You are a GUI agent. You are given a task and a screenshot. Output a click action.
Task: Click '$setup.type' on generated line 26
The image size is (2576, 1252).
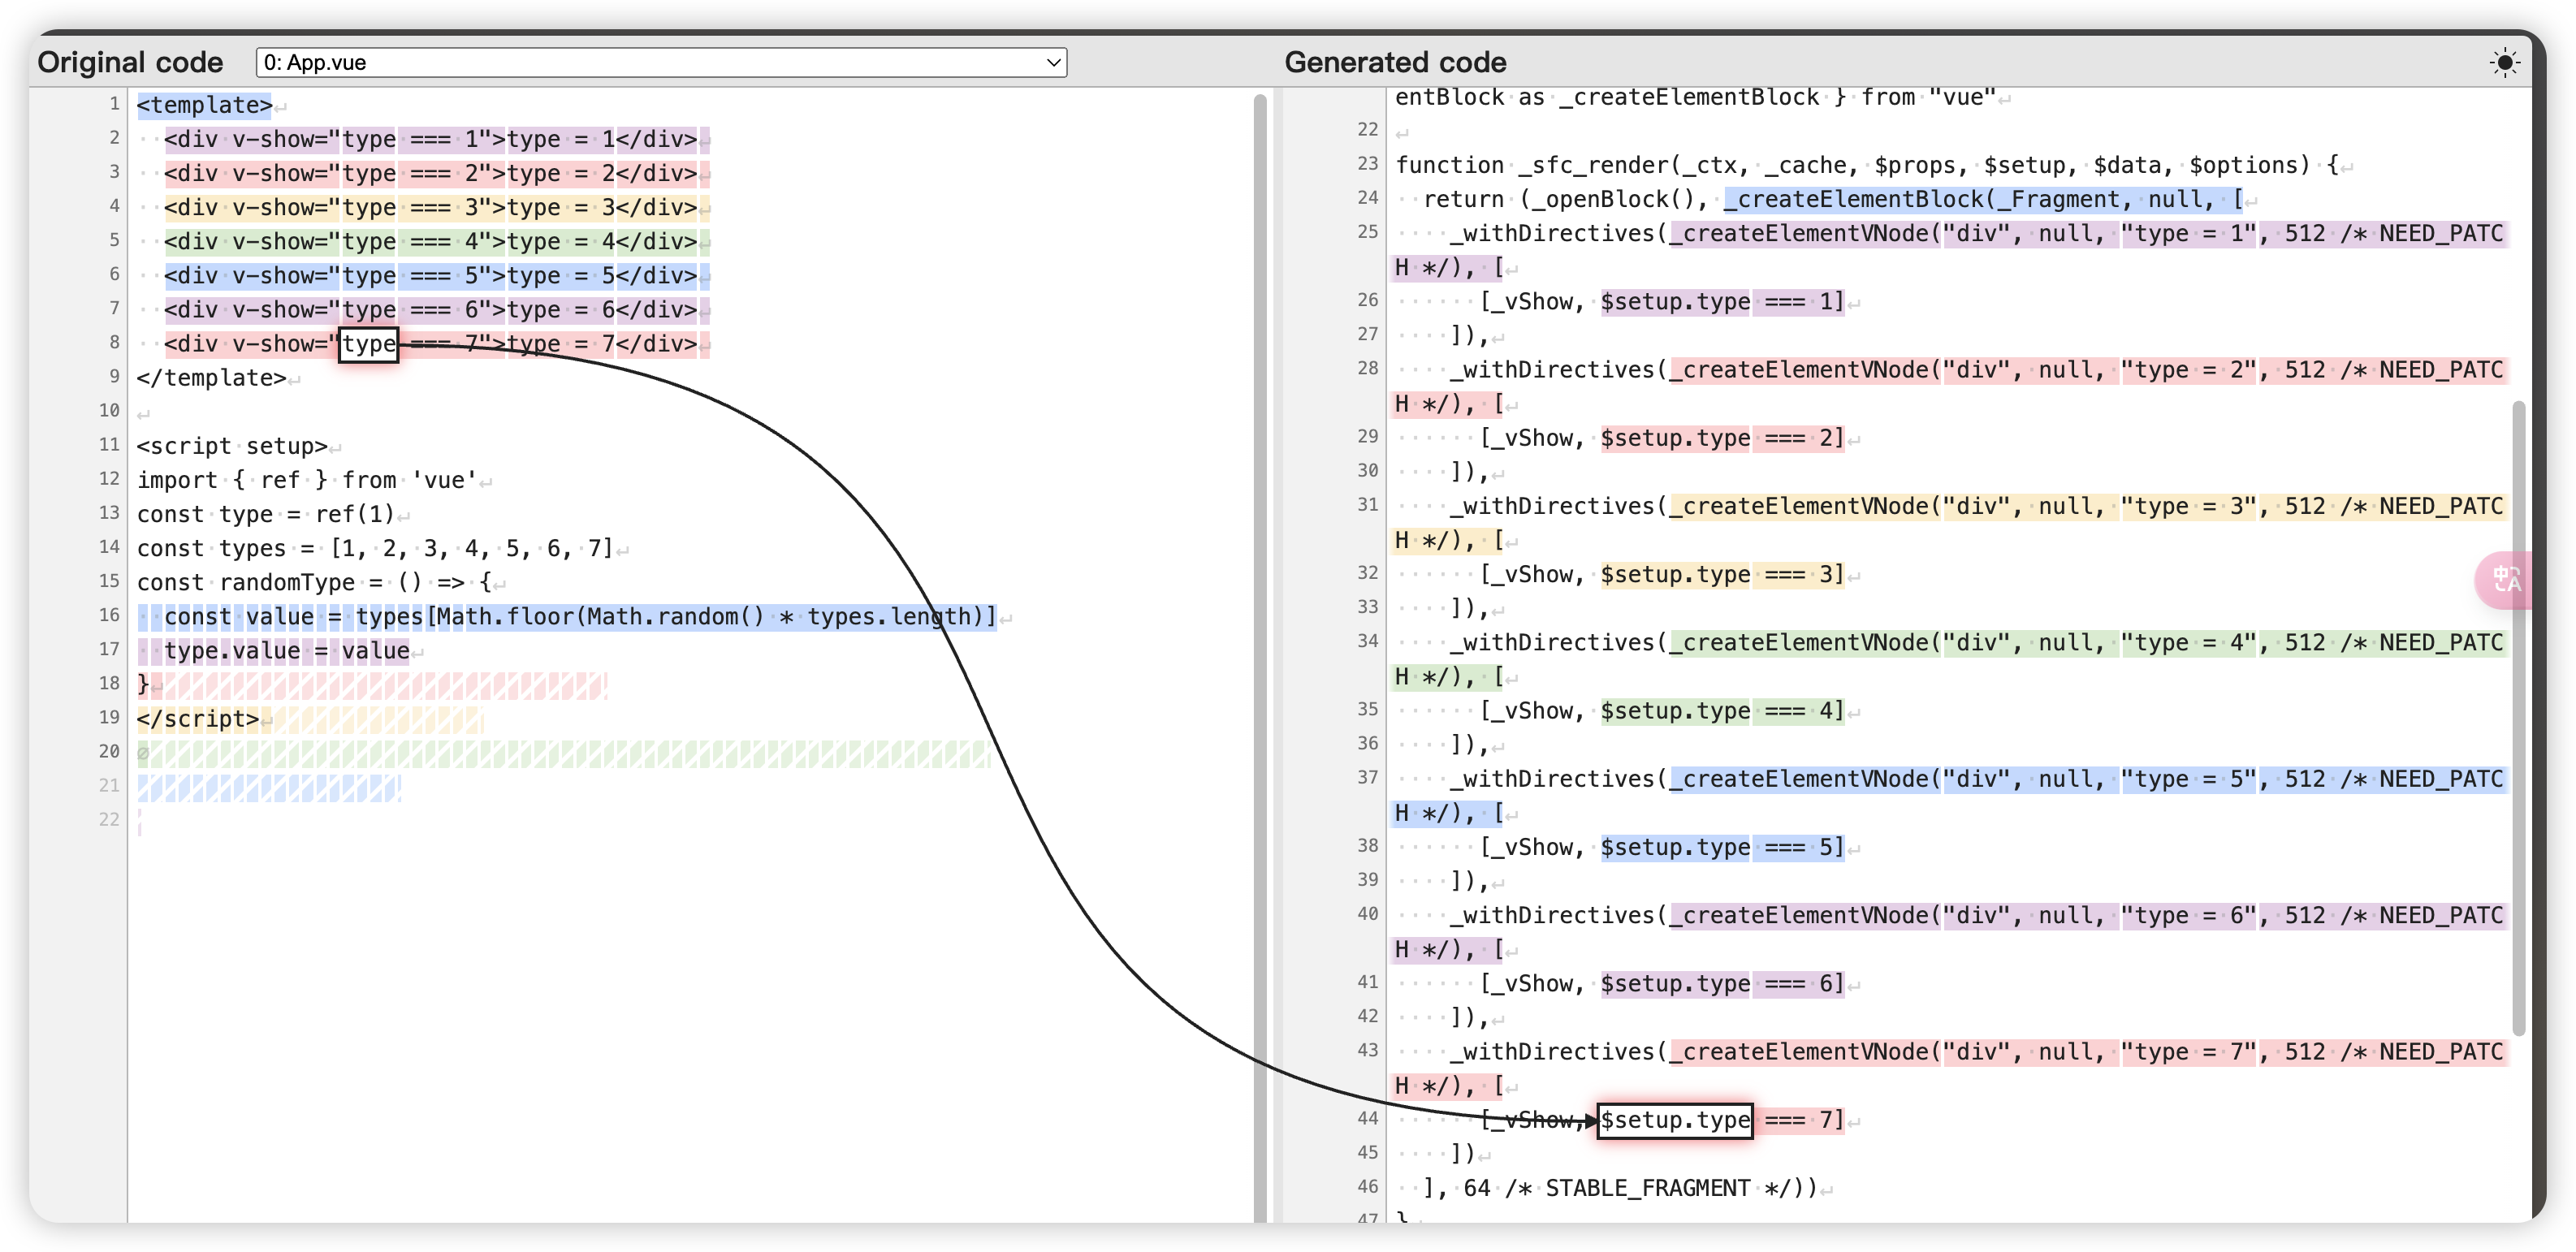tap(1674, 302)
